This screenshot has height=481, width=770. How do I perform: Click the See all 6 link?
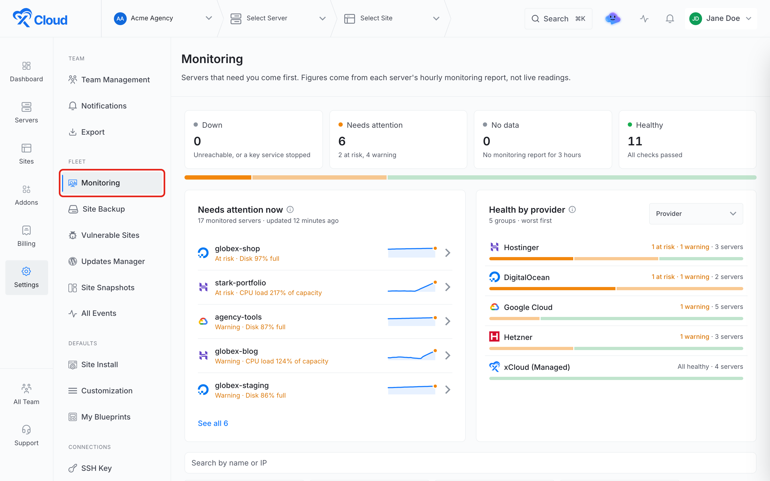pos(213,423)
